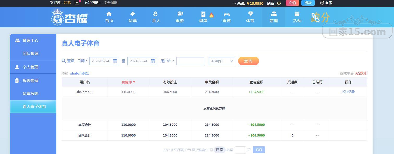Image resolution: width=394 pixels, height=154 pixels.
Task: Open 团队管理 in the sidebar
Action: [x=30, y=53]
